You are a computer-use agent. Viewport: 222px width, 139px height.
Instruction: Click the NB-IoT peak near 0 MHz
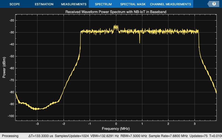tap(116, 27)
